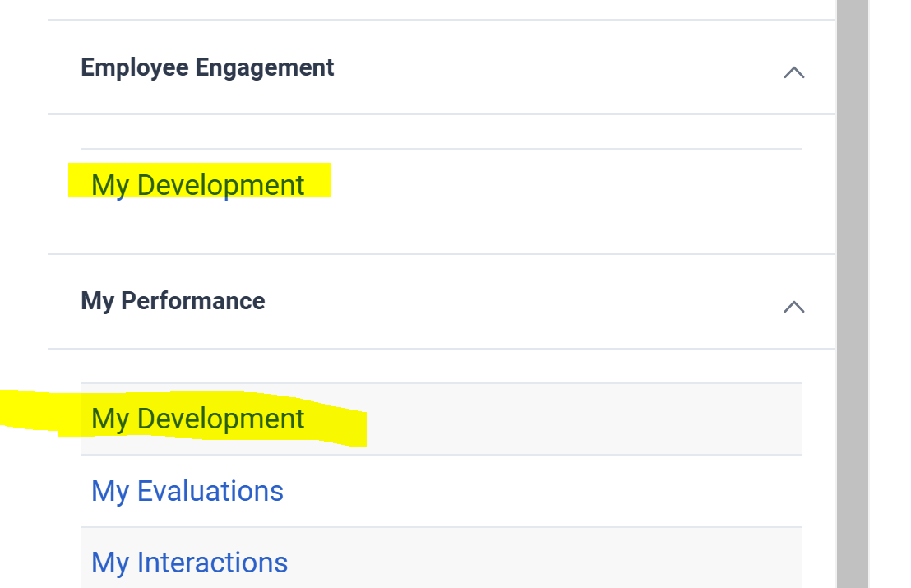Viewport: 911px width, 588px height.
Task: Collapse the Employee Engagement section
Action: (x=793, y=72)
